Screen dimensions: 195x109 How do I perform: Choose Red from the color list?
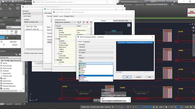pyautogui.click(x=96, y=69)
